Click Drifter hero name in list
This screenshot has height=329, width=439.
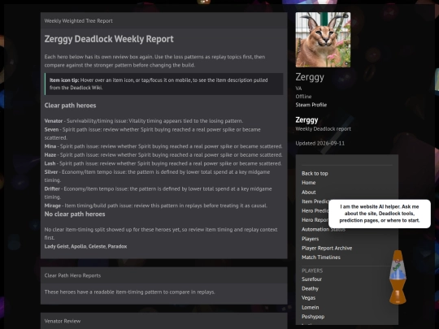coord(52,188)
